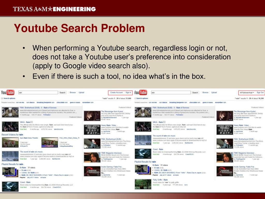Select 'breaking benjamin rain' related search, signed-out screenshot

click(46, 102)
